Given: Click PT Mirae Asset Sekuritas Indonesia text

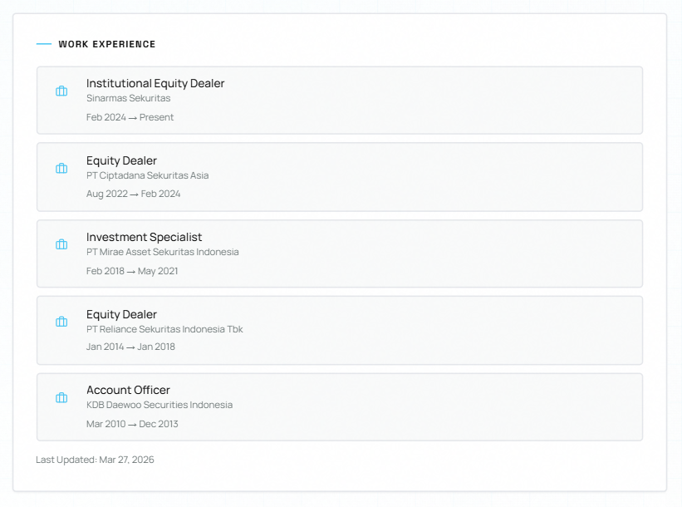Looking at the screenshot, I should [162, 252].
